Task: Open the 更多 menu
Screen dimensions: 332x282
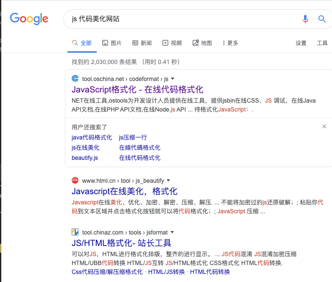Action: (230, 43)
